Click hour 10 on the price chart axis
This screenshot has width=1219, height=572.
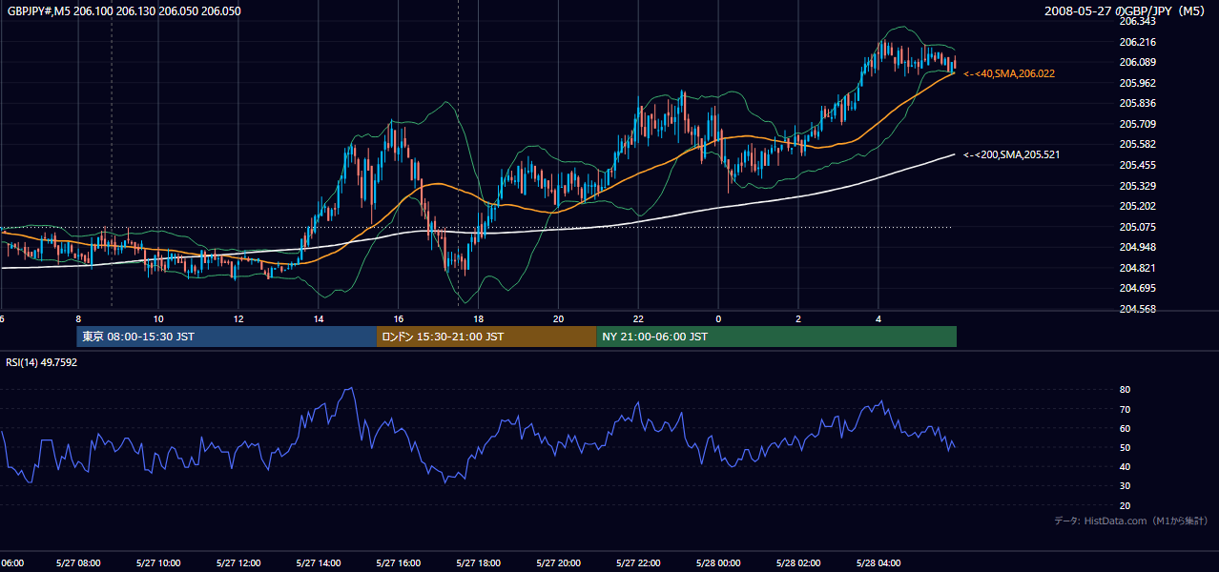pos(158,319)
